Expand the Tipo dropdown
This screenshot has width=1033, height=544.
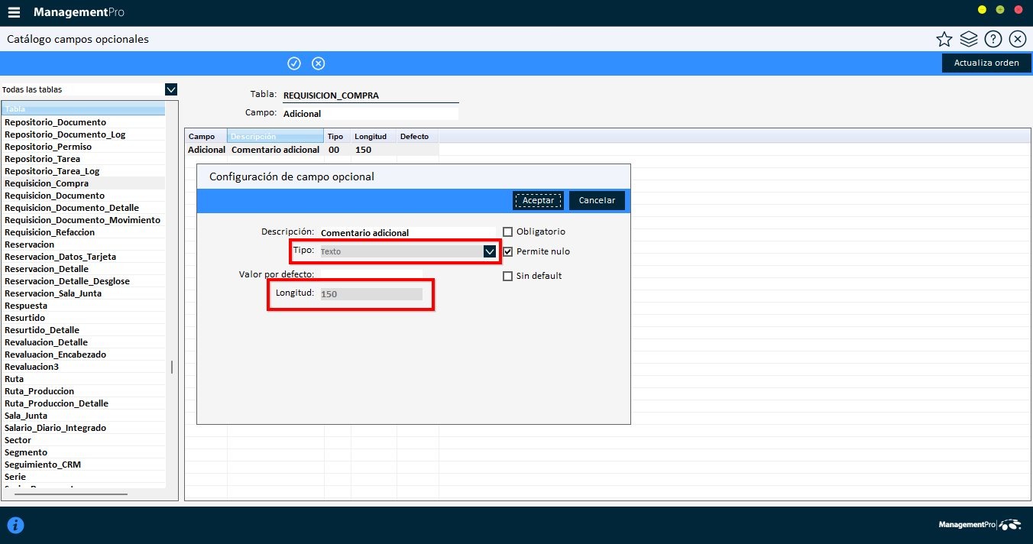coord(490,251)
